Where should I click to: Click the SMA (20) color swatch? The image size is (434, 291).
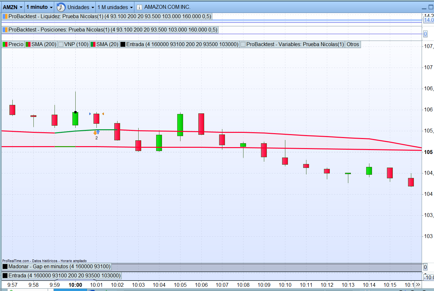pos(93,44)
